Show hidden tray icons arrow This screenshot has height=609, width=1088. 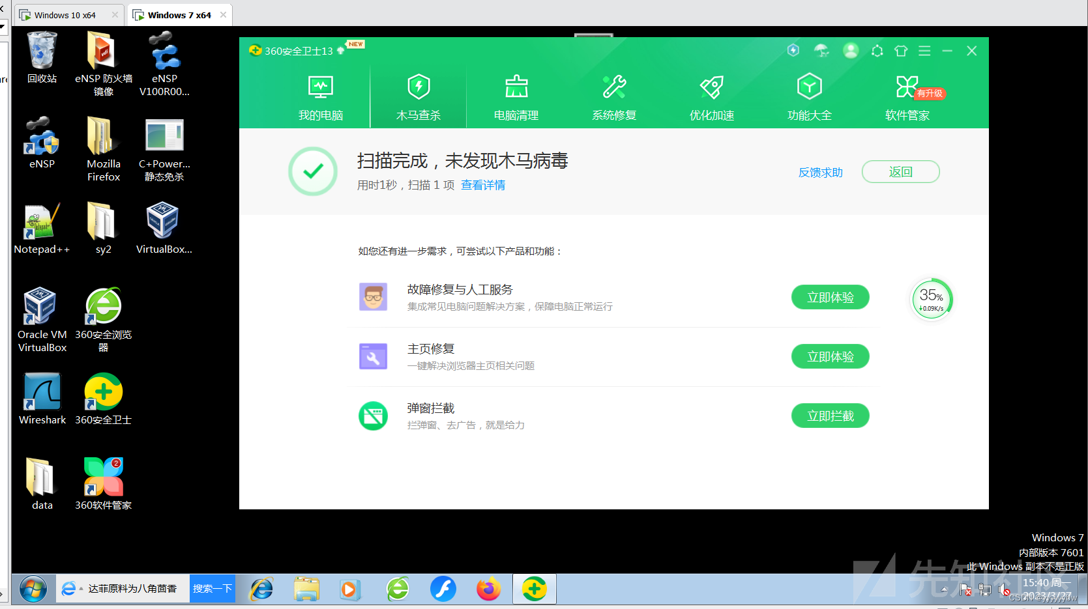944,590
